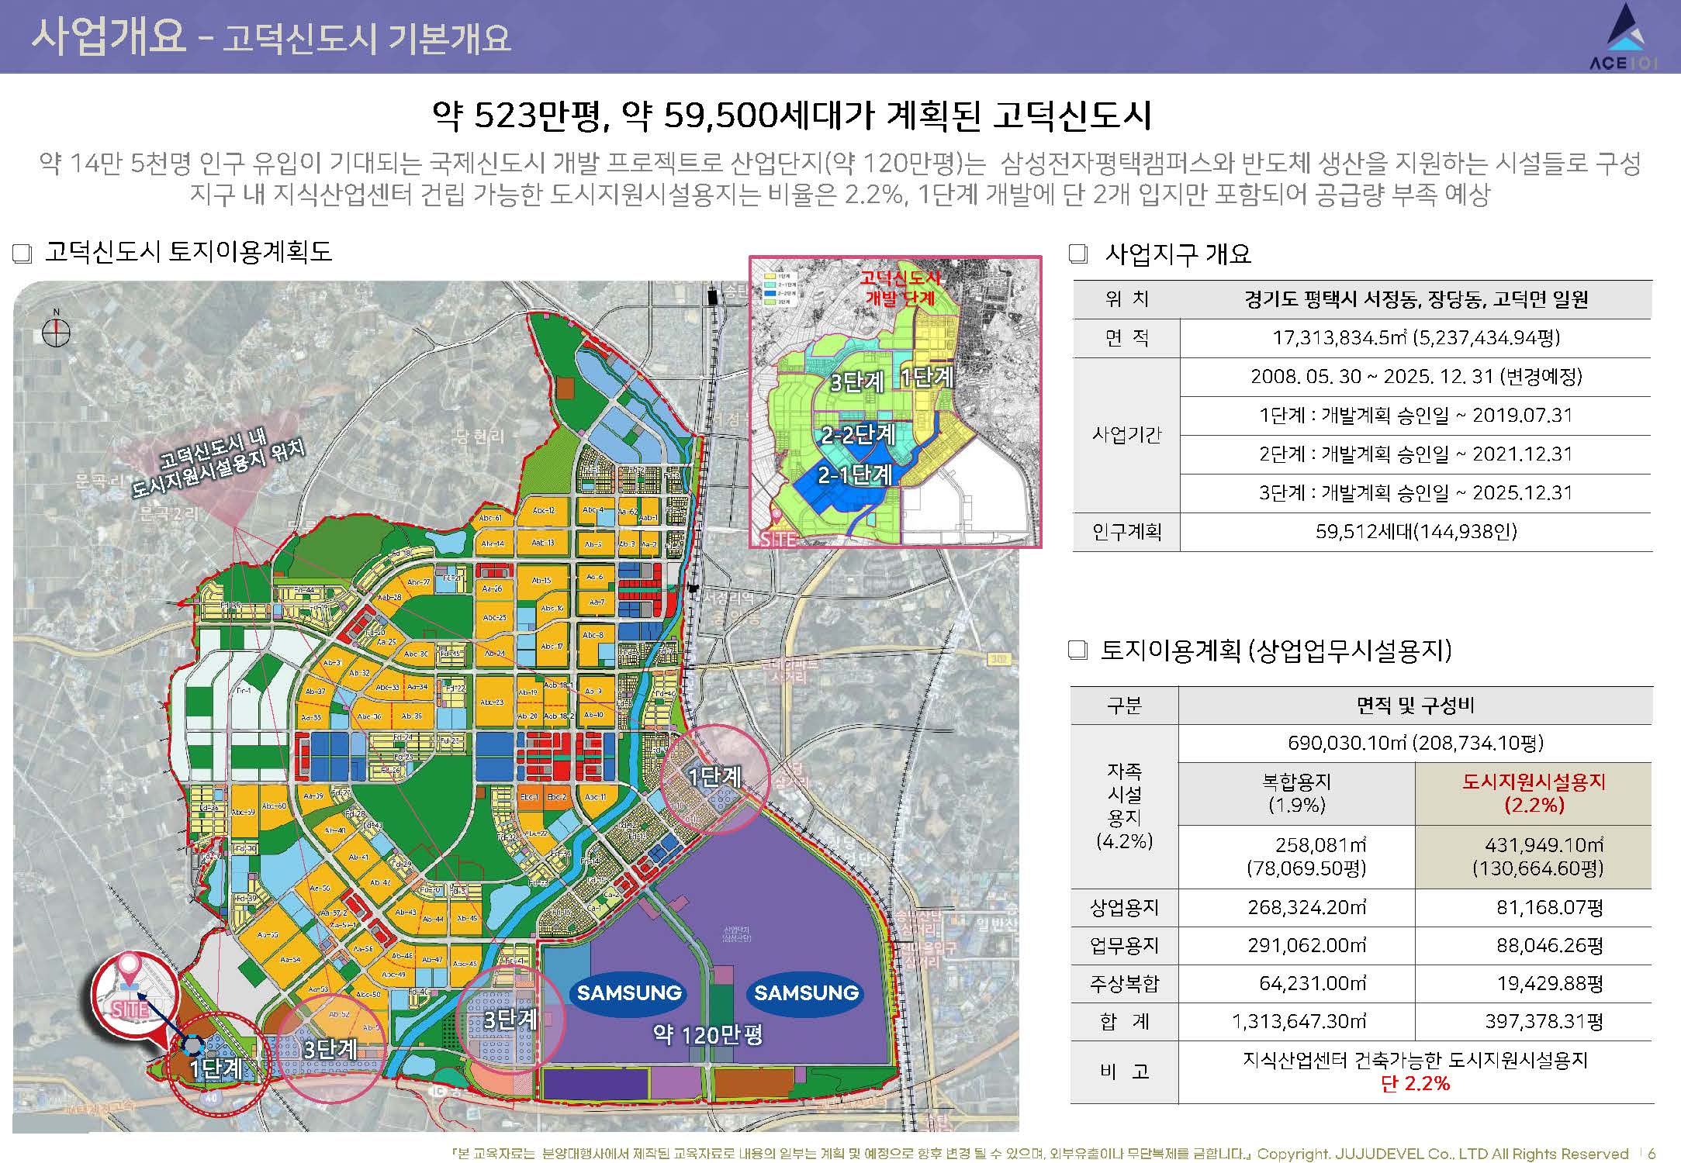The width and height of the screenshot is (1681, 1163).
Task: Check the box beside 토지이용계획 heading
Action: (1078, 650)
